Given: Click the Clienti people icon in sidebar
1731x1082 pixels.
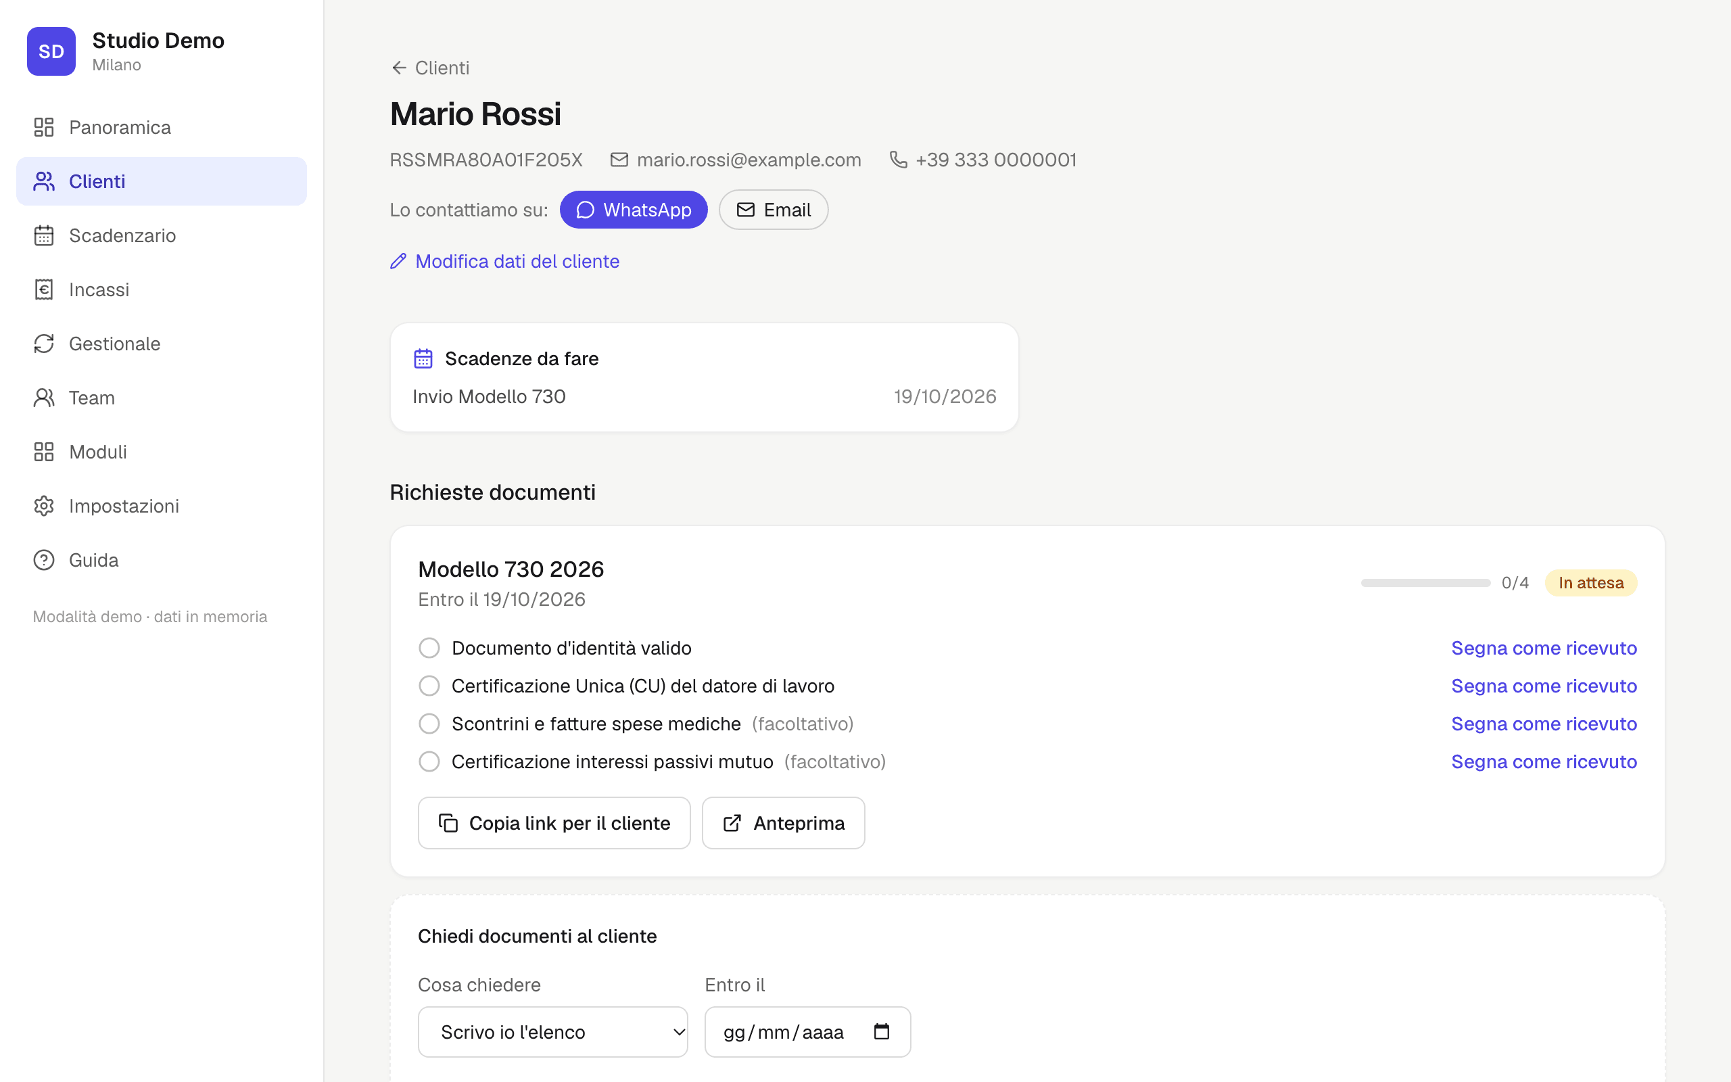Looking at the screenshot, I should (x=44, y=181).
